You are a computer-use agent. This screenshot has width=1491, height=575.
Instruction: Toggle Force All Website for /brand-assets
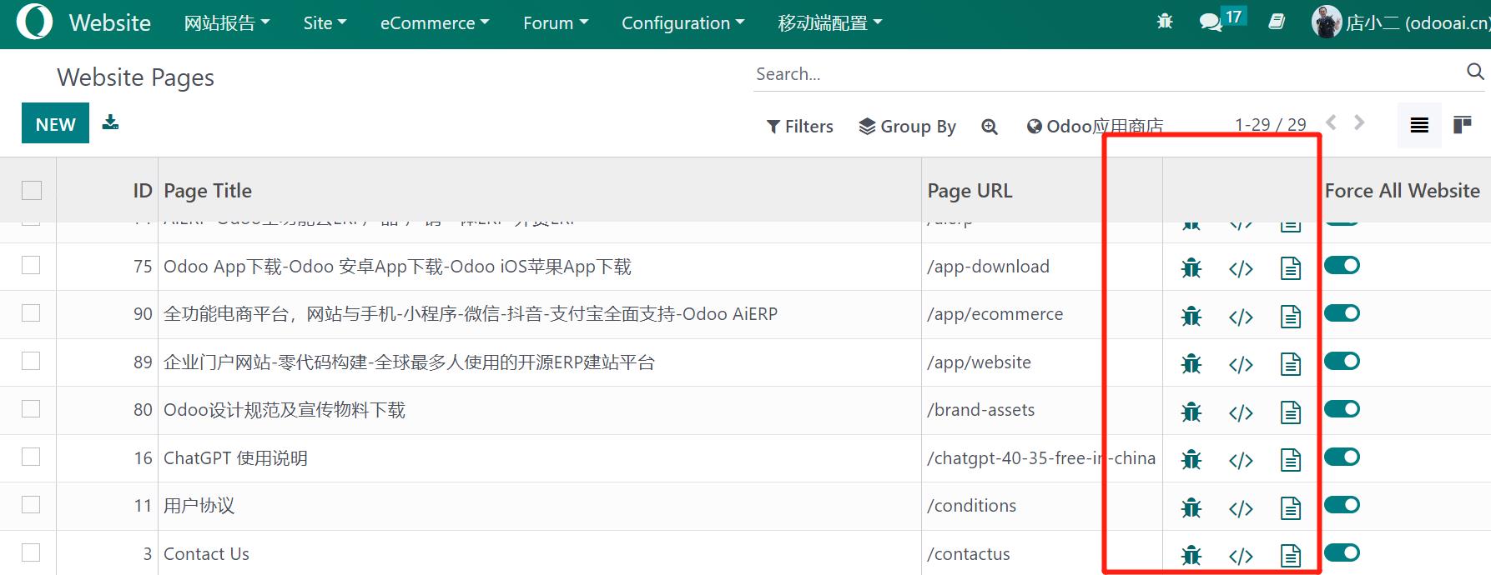tap(1342, 408)
